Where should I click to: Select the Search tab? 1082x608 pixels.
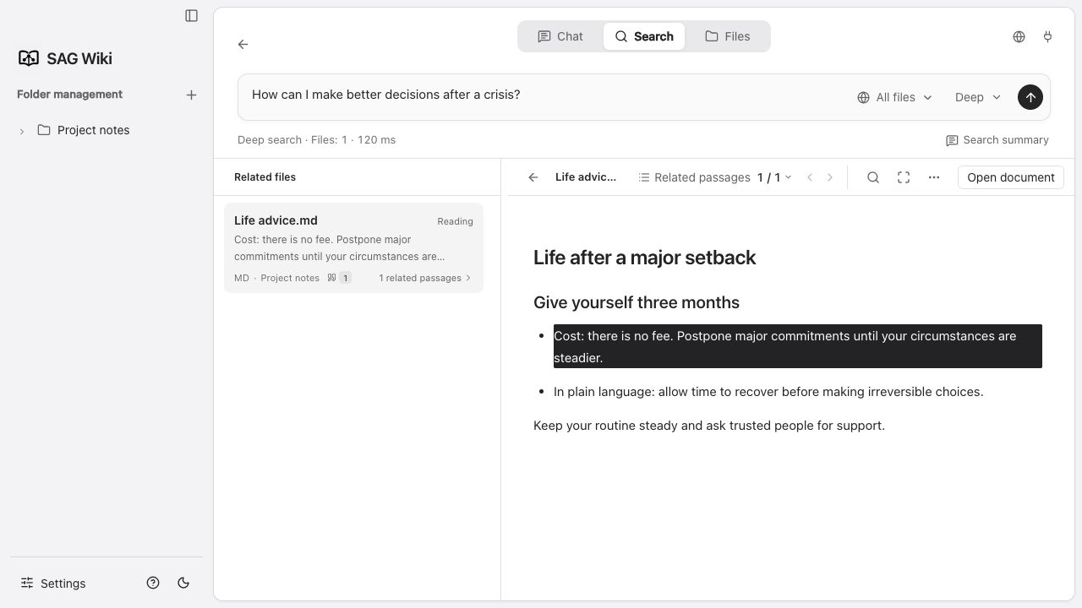[644, 36]
